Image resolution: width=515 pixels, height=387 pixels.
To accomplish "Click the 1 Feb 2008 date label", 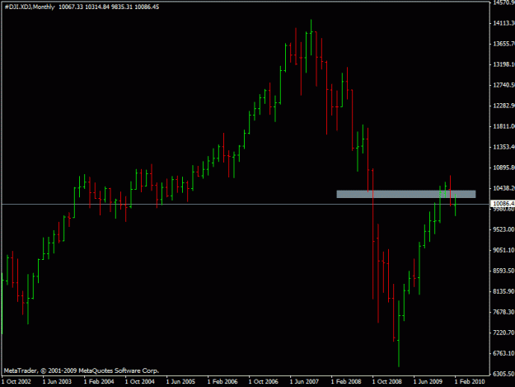I will 346,381.
